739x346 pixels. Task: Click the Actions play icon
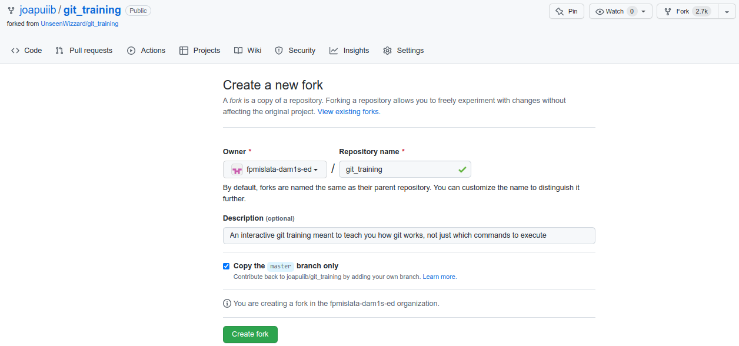coord(131,51)
